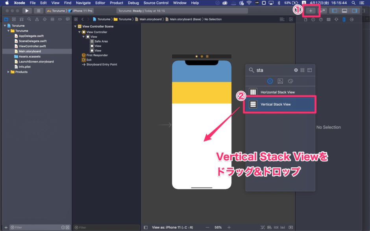Show the Quick Help inspector
The width and height of the screenshot is (370, 231).
click(x=320, y=19)
